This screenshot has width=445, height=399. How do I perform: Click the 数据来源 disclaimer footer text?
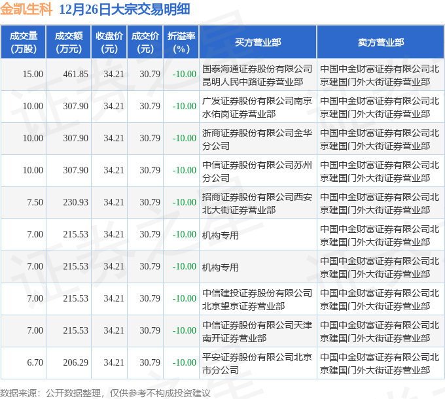coord(105,393)
